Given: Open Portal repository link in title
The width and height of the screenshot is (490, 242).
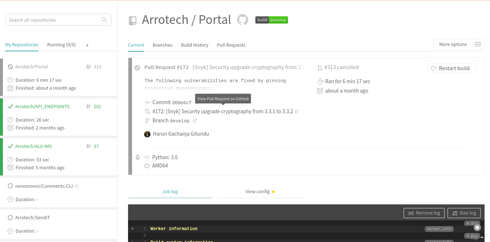Looking at the screenshot, I should pos(215,20).
